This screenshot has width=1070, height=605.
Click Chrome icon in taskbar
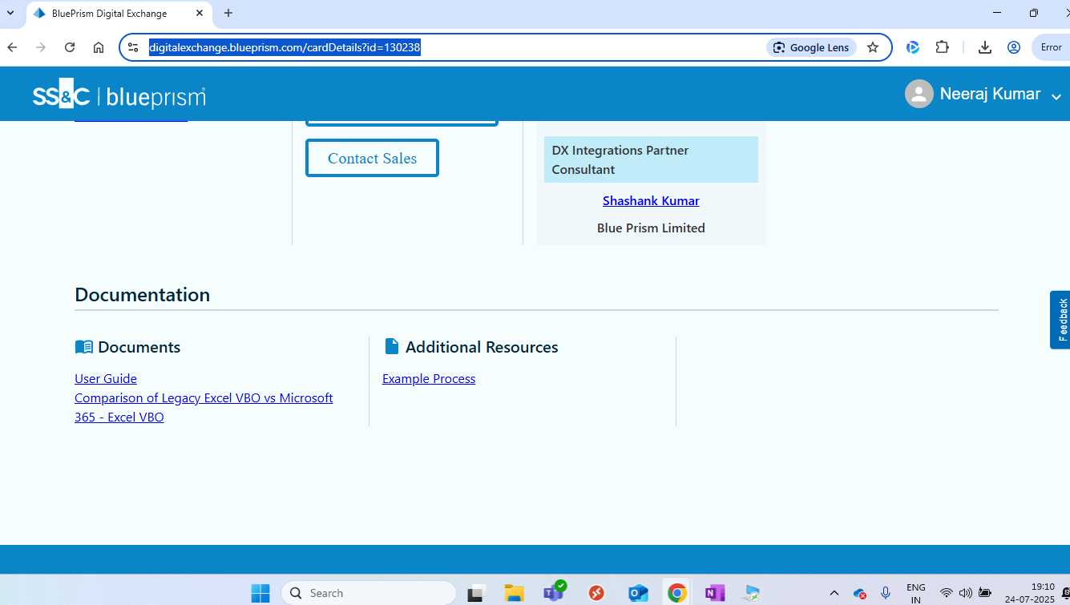click(677, 593)
